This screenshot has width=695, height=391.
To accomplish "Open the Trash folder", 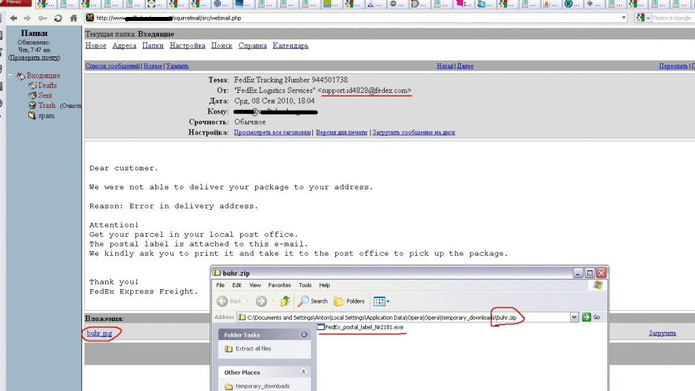I will coord(47,105).
